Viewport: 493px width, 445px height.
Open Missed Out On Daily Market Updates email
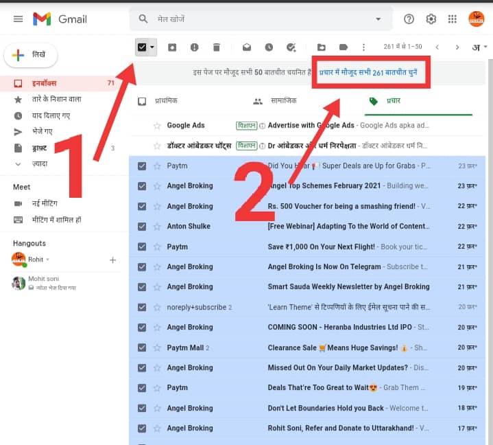[x=306, y=367]
